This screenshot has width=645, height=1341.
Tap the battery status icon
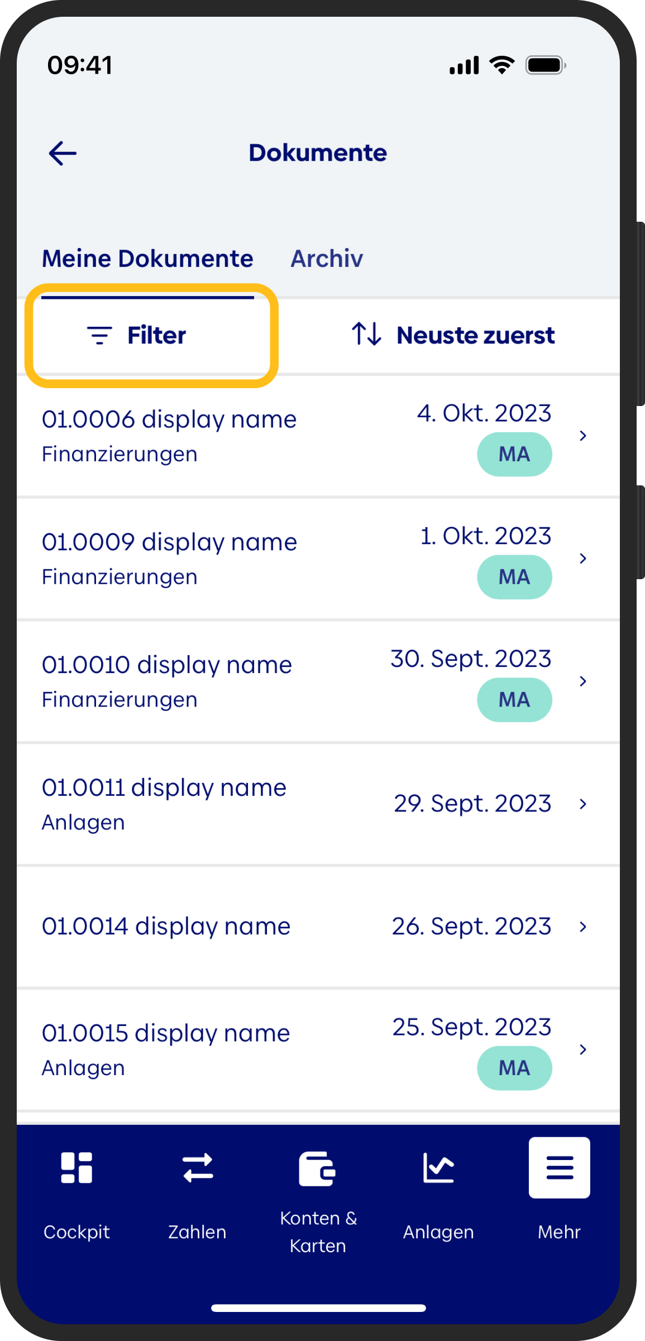pos(546,65)
